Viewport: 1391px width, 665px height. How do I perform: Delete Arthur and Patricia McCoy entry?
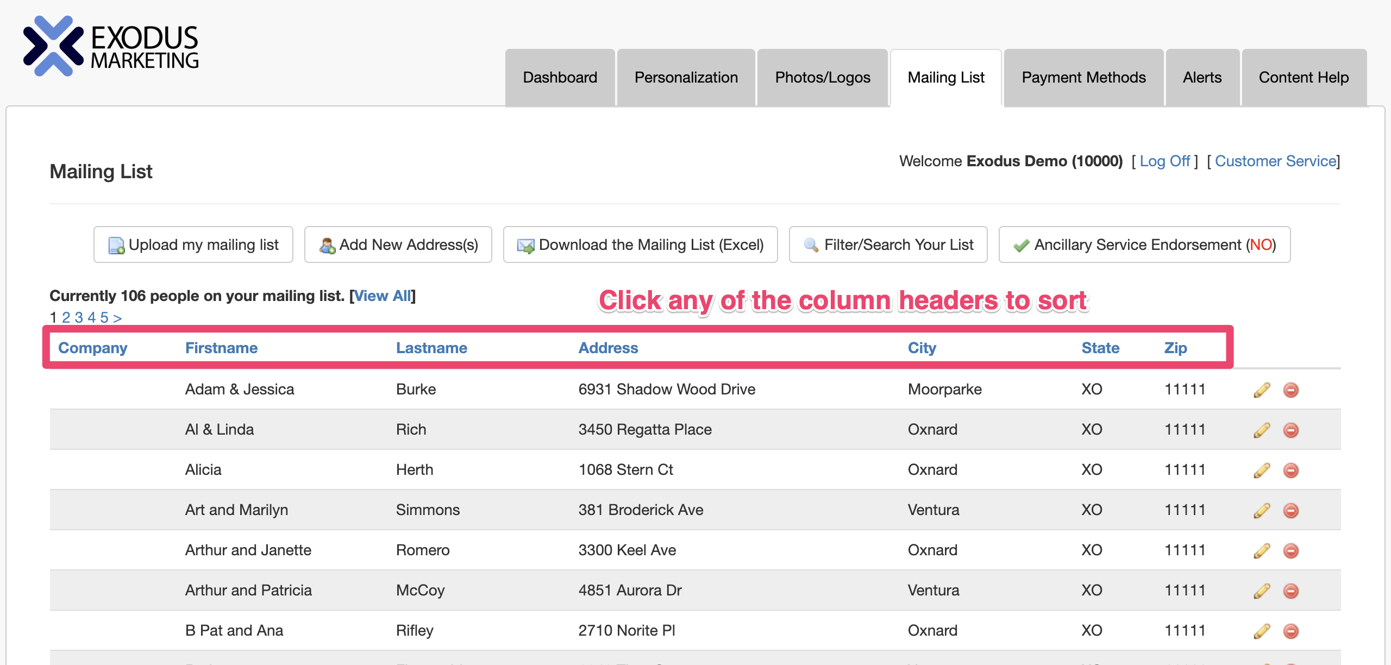[1291, 591]
